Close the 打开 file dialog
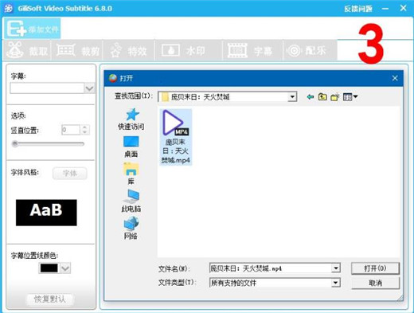414x313 pixels. point(395,78)
